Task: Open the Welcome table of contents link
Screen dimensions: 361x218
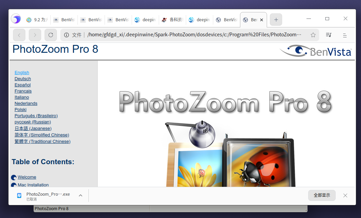Action: click(27, 177)
